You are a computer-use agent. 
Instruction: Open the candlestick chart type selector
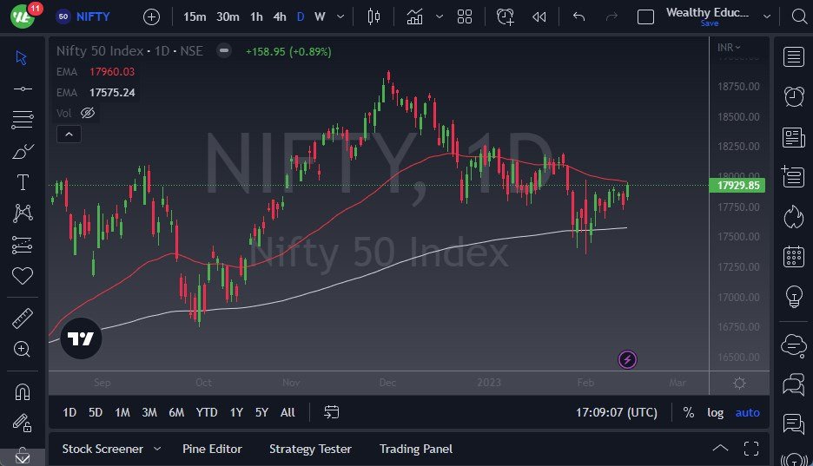(373, 17)
